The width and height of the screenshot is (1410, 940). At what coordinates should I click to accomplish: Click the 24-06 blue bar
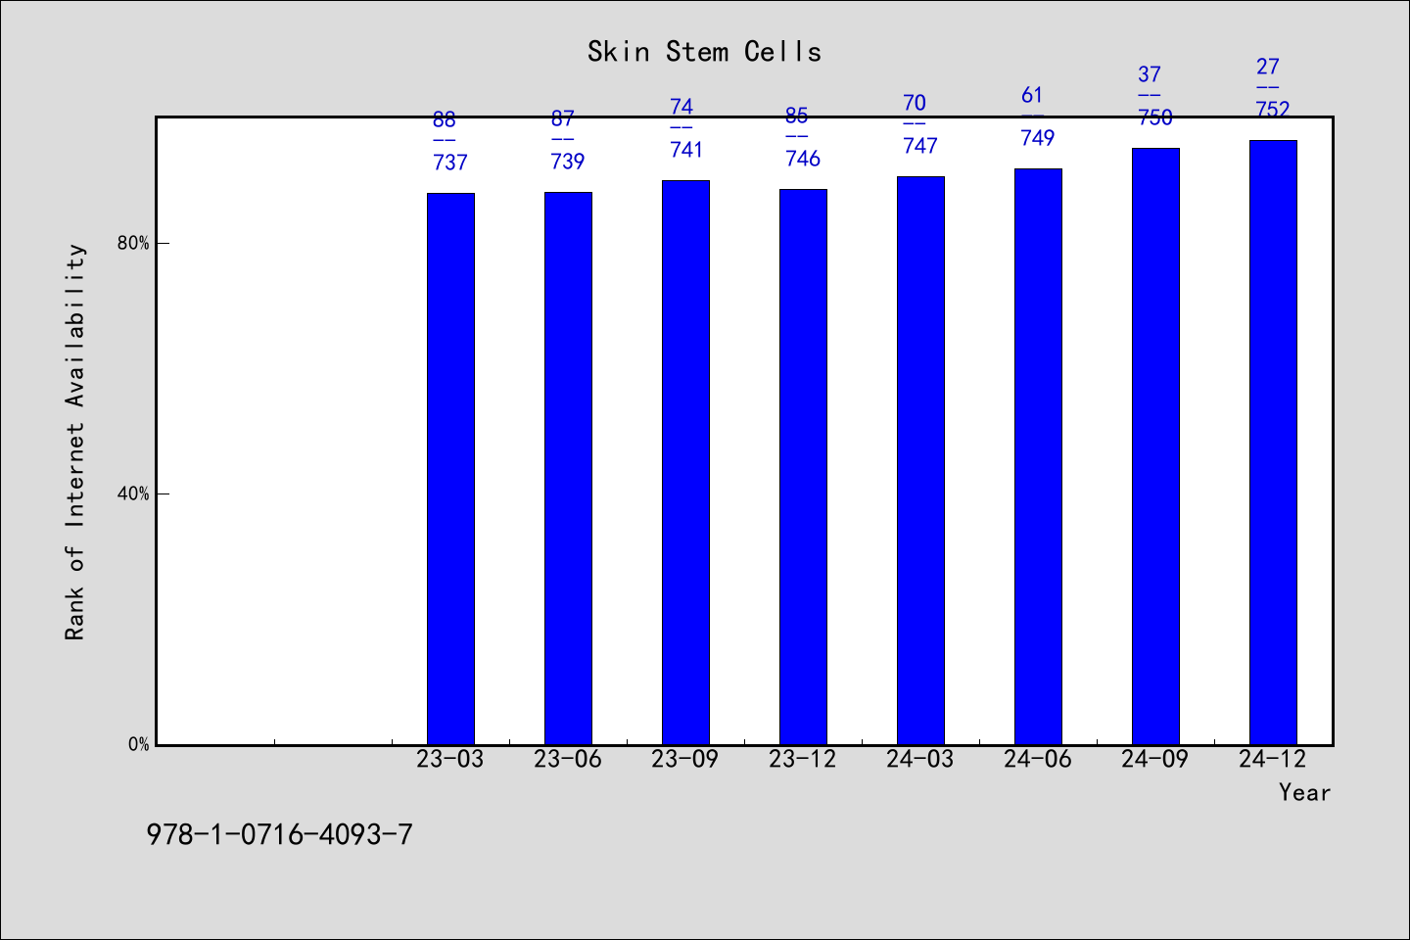tap(1038, 456)
